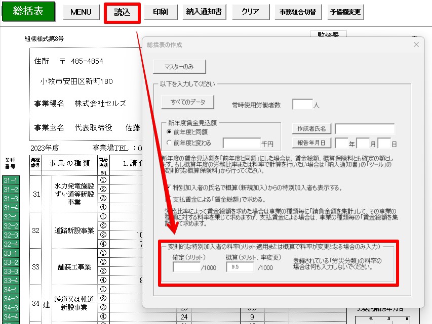Select the green 31-1 row label
Screen dimensions: 432x324
pos(11,180)
